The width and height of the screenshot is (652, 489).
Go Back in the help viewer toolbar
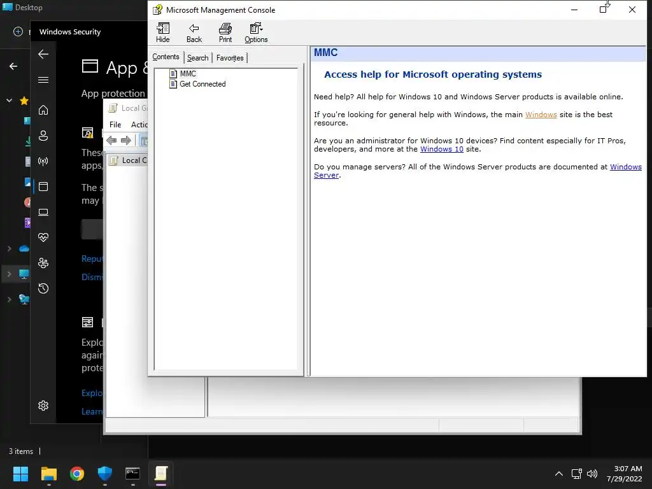(x=194, y=33)
